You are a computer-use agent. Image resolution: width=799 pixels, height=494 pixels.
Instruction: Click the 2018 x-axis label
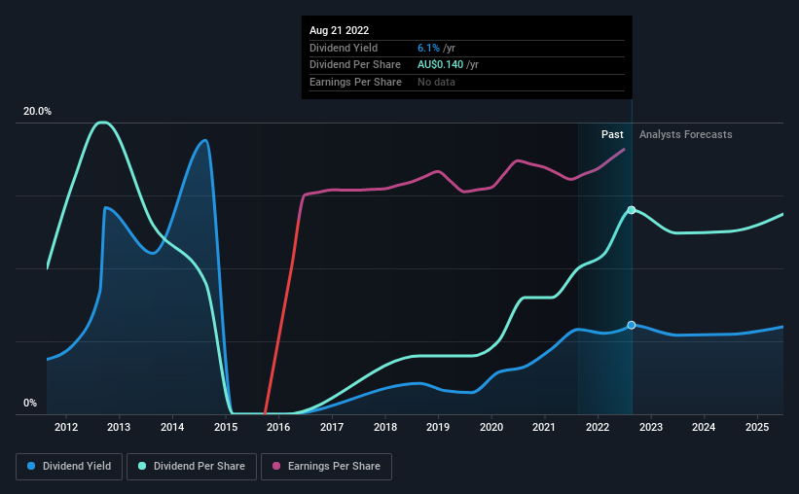tap(385, 427)
